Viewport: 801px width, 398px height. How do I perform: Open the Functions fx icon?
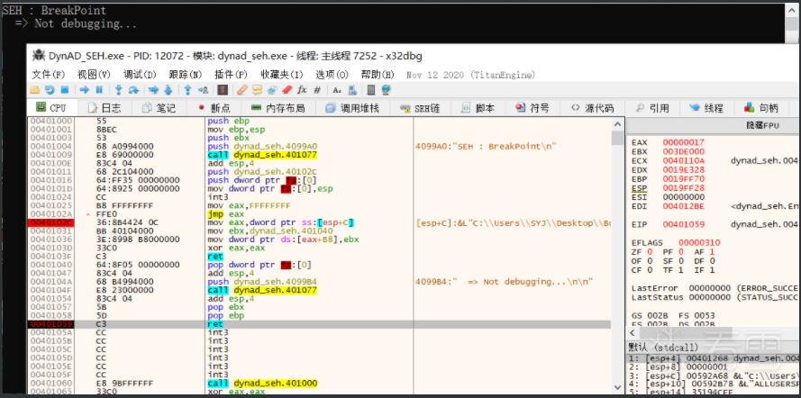302,90
